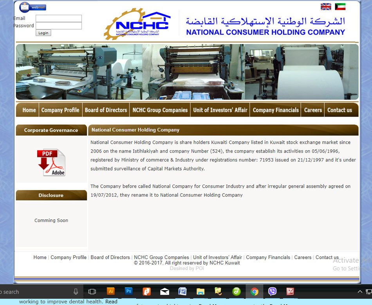Follow the footer Contact us link
The image size is (372, 305).
point(327,257)
